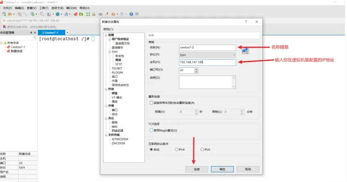Viewport: 347px width, 182px height.
Task: Open the 协议 SSH dropdown
Action: point(207,55)
